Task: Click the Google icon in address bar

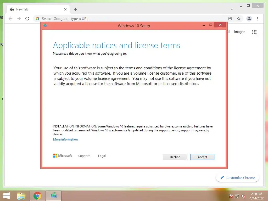Action: pyautogui.click(x=38, y=19)
